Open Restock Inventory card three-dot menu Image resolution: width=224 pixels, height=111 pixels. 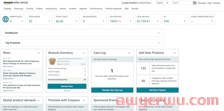click(84, 53)
